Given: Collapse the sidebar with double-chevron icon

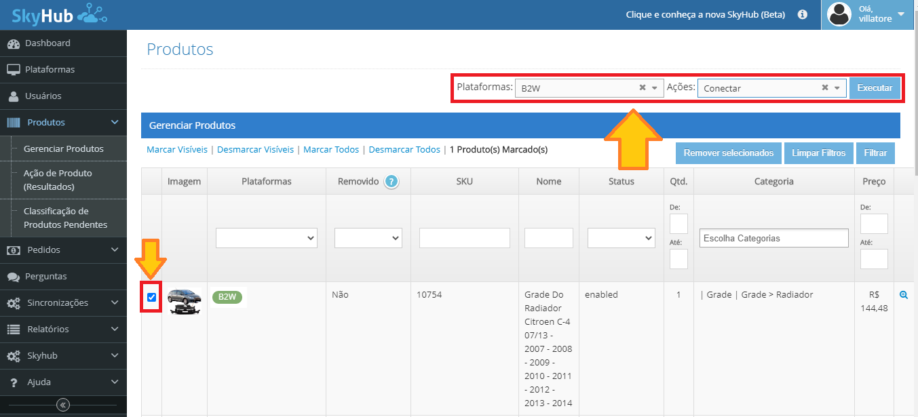Looking at the screenshot, I should 63,405.
